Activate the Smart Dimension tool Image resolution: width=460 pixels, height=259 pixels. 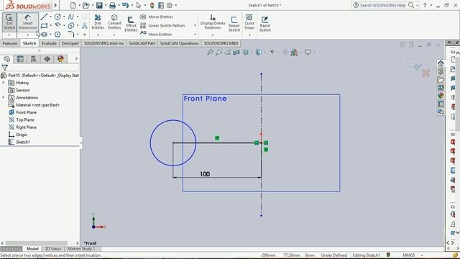point(27,22)
